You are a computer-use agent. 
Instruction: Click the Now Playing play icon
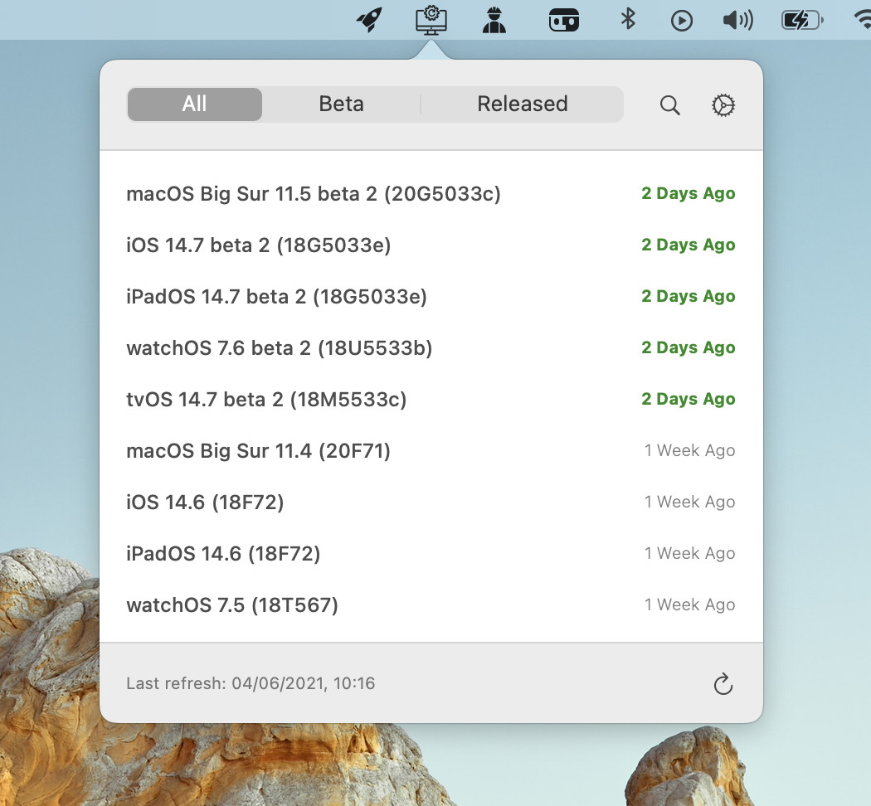coord(682,21)
